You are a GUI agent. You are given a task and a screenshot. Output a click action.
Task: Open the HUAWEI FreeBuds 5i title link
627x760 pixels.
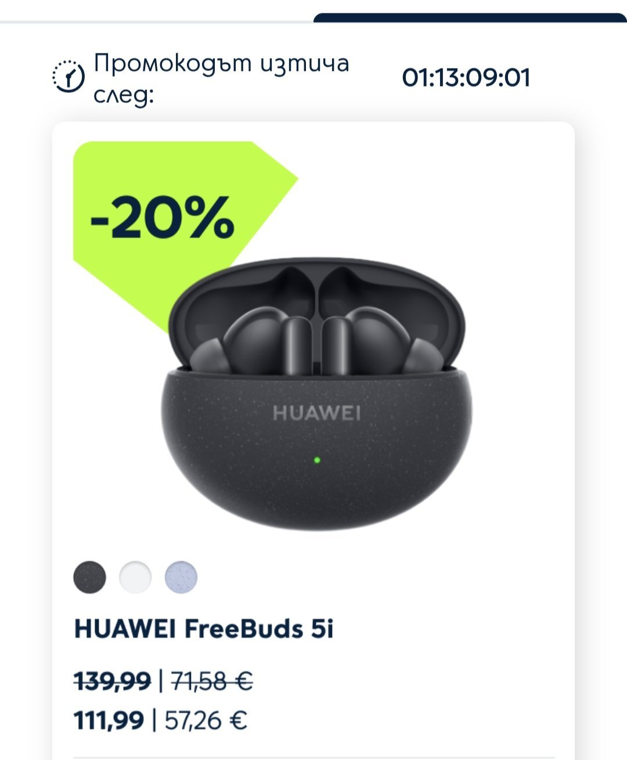click(x=204, y=629)
